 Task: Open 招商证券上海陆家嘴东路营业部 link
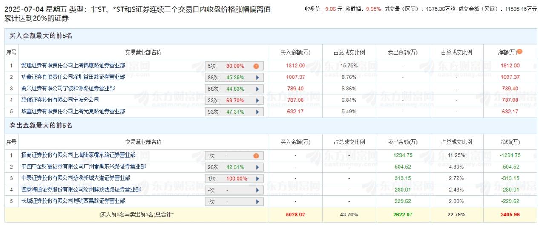[x=78, y=155]
